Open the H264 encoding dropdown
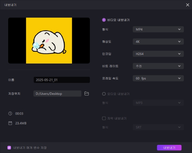Image resolution: width=192 pixels, height=153 pixels. (158, 54)
